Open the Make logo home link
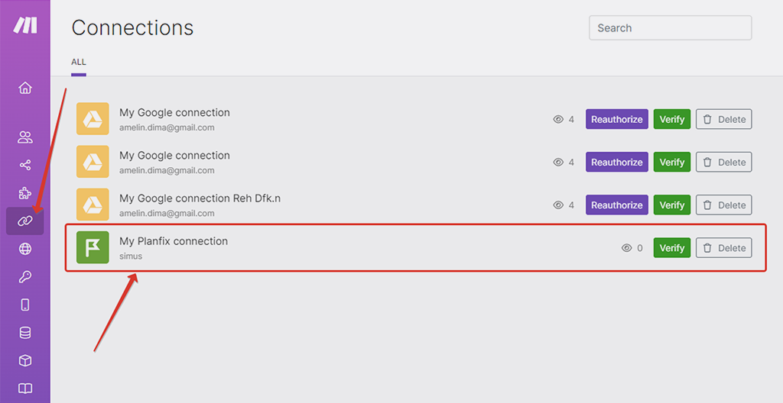The height and width of the screenshot is (403, 783). click(25, 25)
